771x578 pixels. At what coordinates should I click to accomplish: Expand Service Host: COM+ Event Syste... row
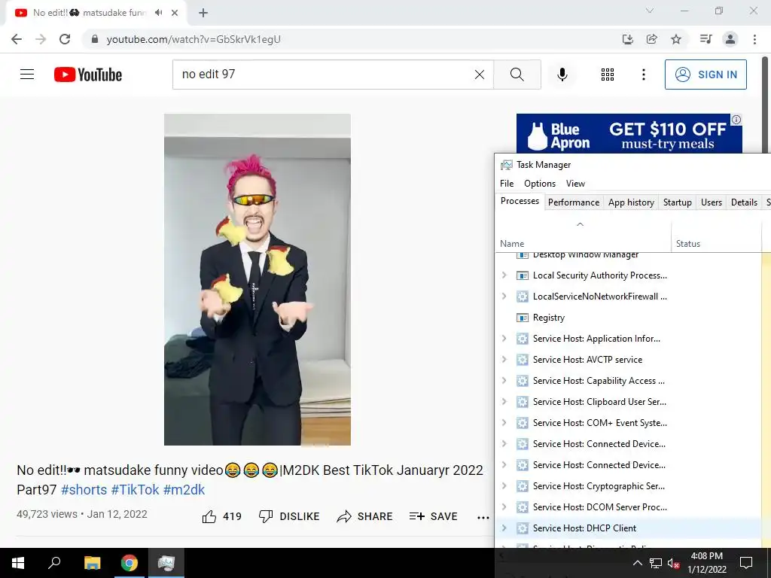(x=504, y=423)
